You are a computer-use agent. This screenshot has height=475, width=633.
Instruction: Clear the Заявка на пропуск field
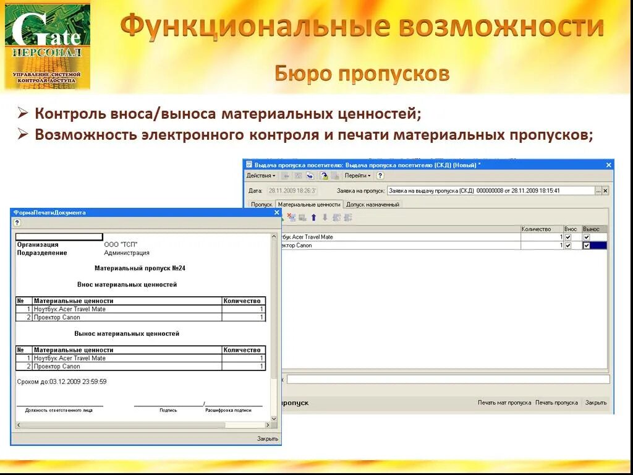pos(605,190)
